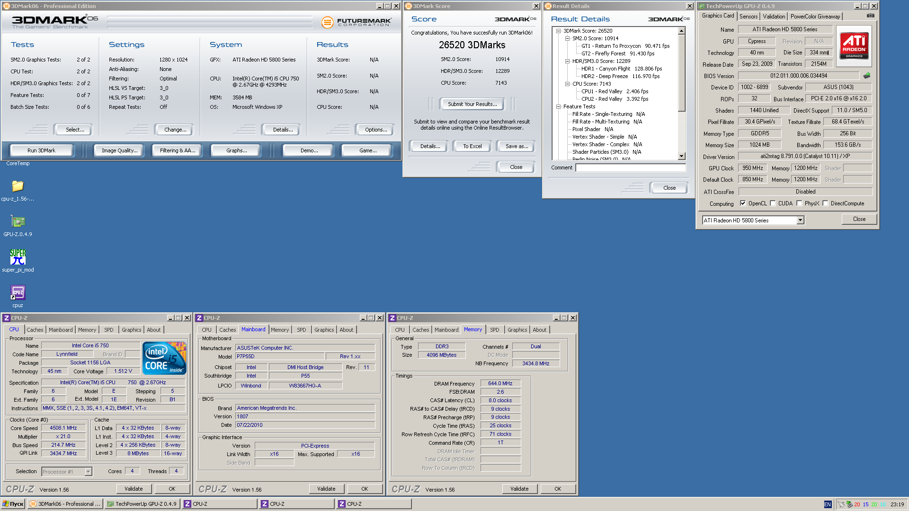Collapse the 3DMark Score tree node

[x=559, y=31]
